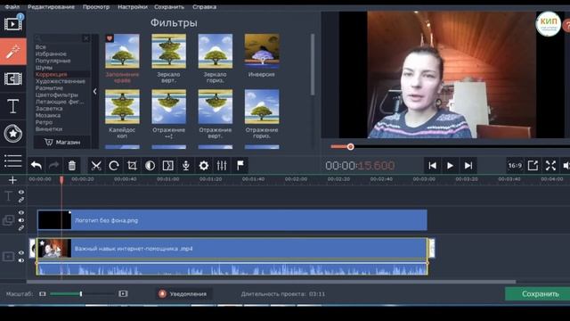The width and height of the screenshot is (570, 321).
Task: Choose the Калейдоскоп filter thumbnail
Action: click(122, 107)
